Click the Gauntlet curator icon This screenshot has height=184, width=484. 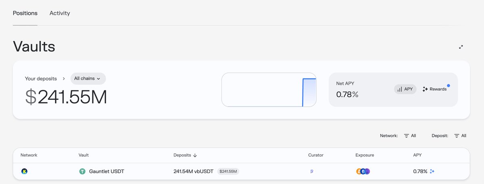[x=312, y=172]
